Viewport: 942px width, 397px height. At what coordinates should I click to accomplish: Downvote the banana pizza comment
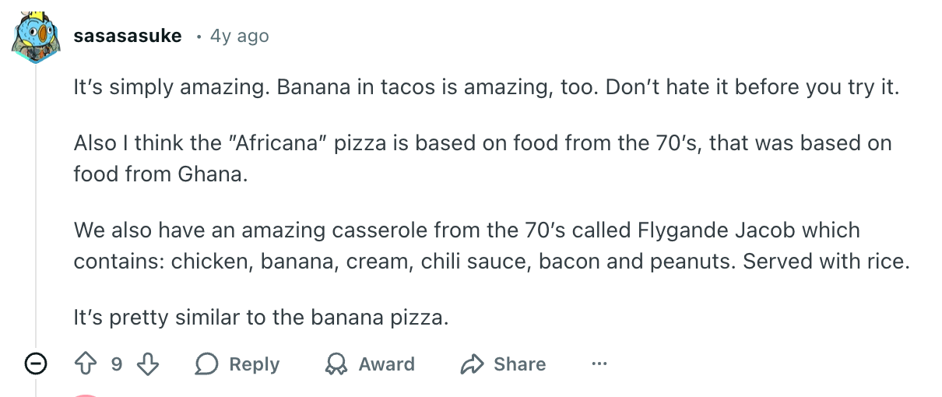click(x=148, y=364)
